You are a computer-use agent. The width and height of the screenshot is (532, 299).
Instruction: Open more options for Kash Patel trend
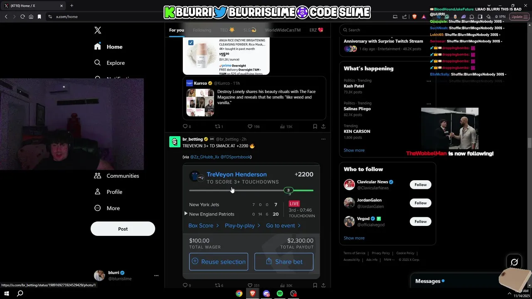pyautogui.click(x=429, y=81)
